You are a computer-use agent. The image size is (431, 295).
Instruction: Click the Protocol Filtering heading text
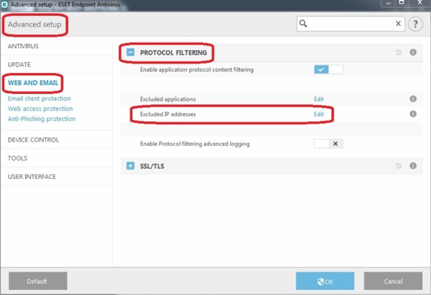click(173, 52)
